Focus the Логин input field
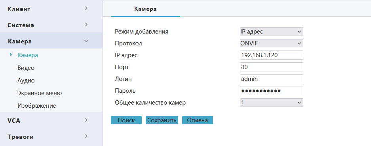This screenshot has width=371, height=146. [271, 79]
